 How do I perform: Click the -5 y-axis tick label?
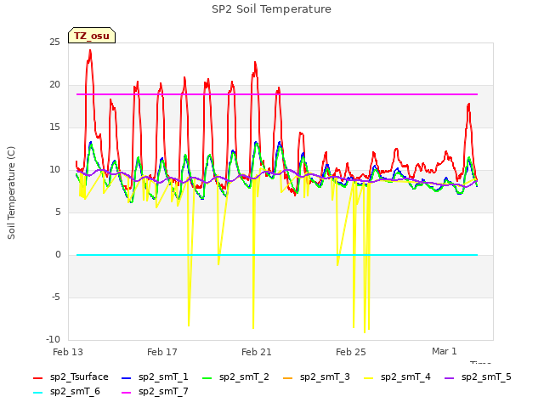click(x=56, y=297)
